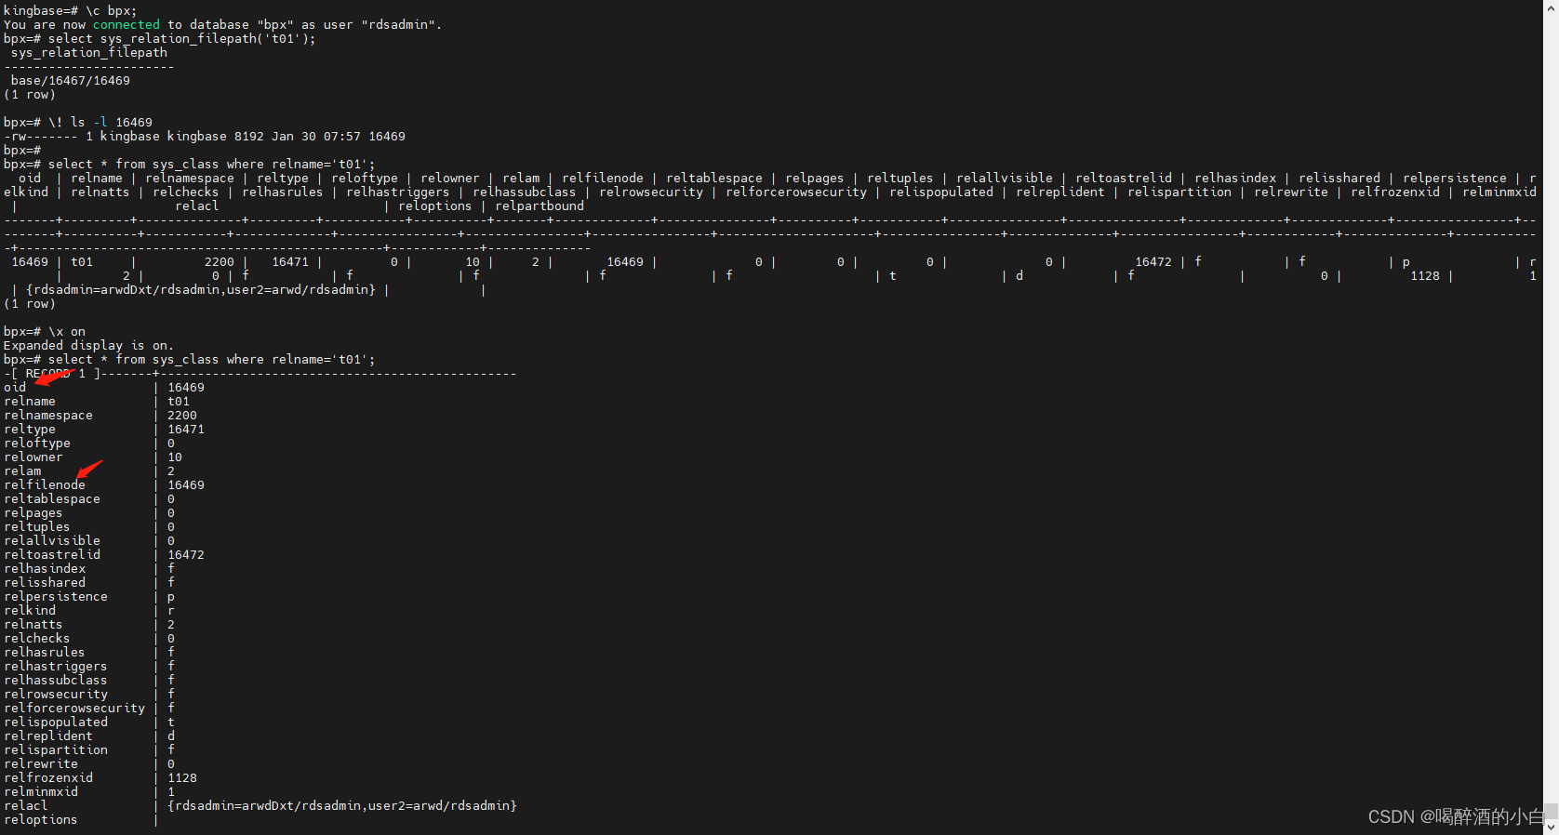Click the 'relnatts' field label in the expanded record

coord(33,625)
